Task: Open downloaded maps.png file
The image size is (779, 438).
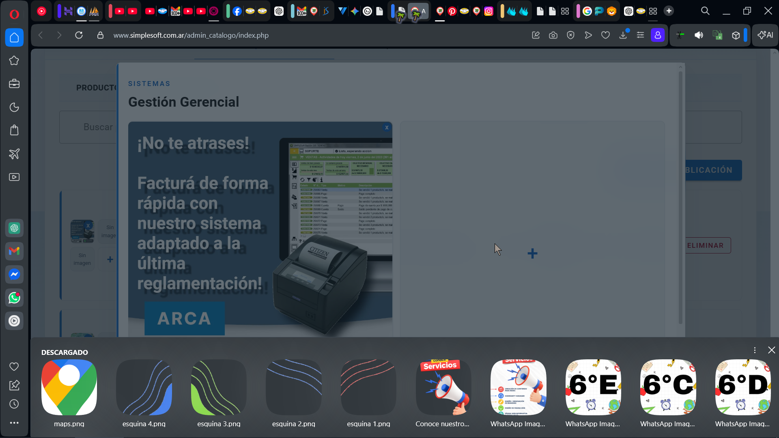Action: (69, 393)
